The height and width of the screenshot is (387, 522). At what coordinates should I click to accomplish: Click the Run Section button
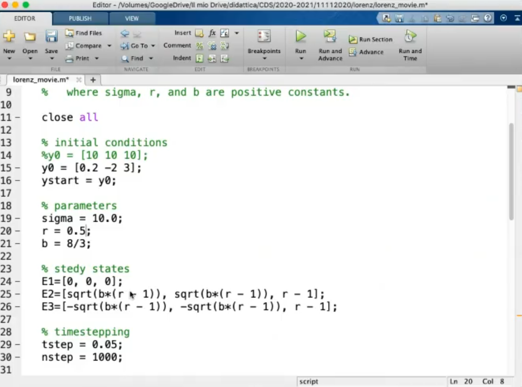tap(370, 39)
